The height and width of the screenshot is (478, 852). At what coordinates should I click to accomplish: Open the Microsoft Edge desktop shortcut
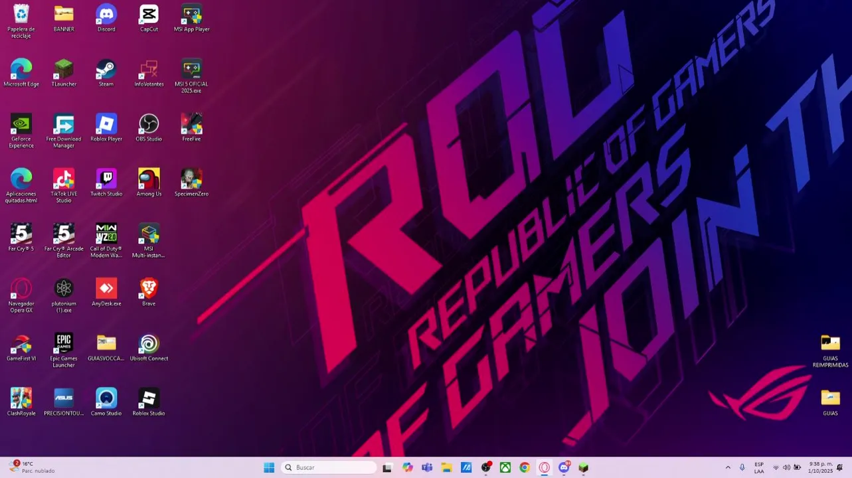pyautogui.click(x=21, y=73)
